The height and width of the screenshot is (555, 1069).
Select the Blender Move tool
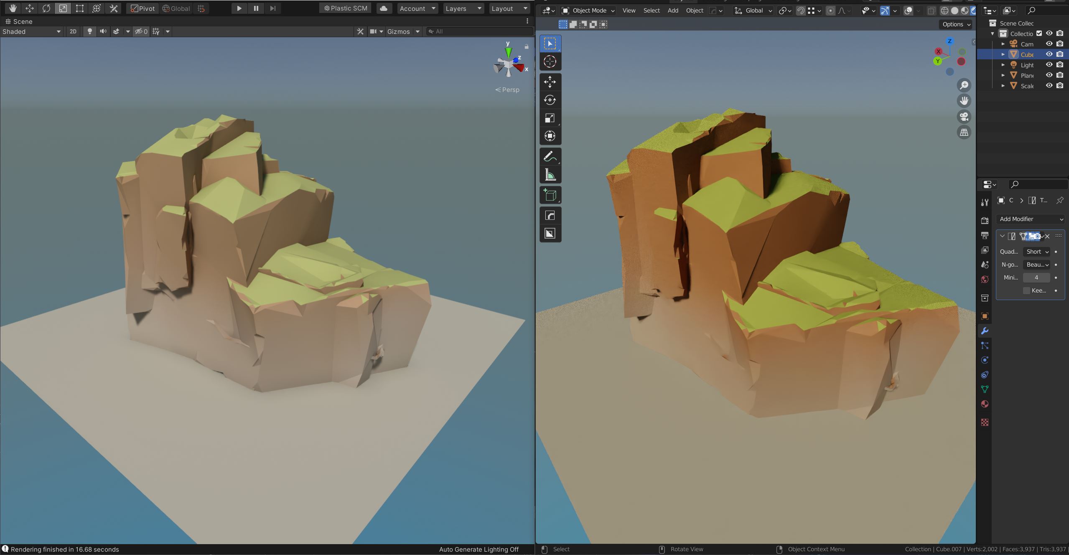550,82
